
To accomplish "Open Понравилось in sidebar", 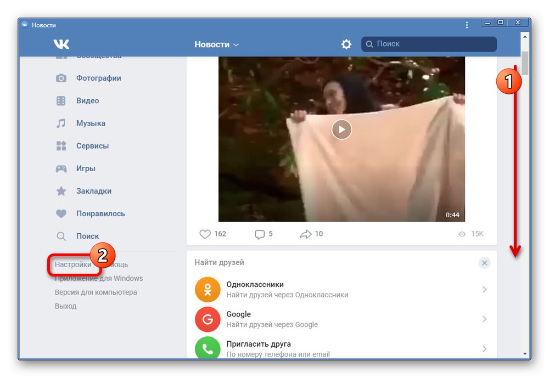I will click(x=100, y=213).
